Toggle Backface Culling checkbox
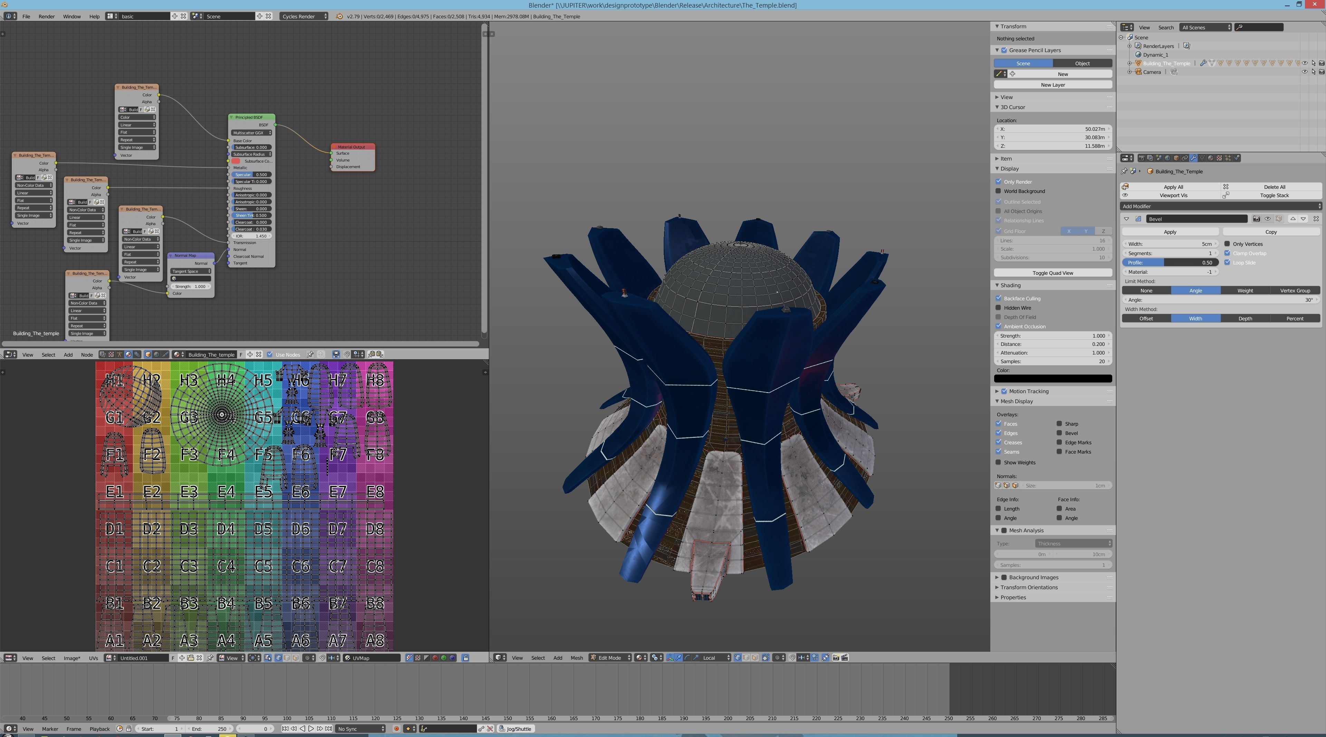Viewport: 1326px width, 737px height. click(x=999, y=298)
